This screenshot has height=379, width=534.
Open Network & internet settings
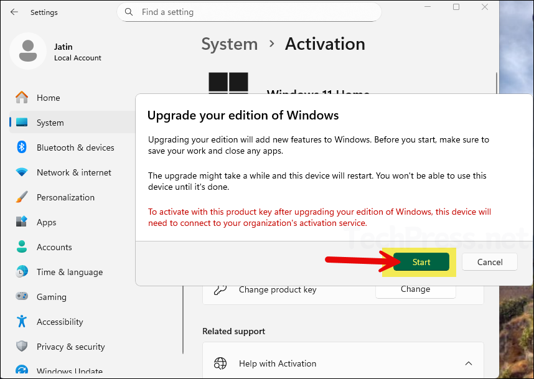pos(73,172)
